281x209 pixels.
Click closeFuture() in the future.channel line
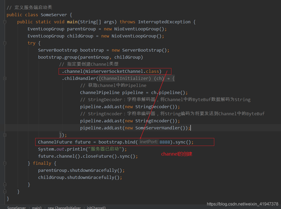[100, 156]
